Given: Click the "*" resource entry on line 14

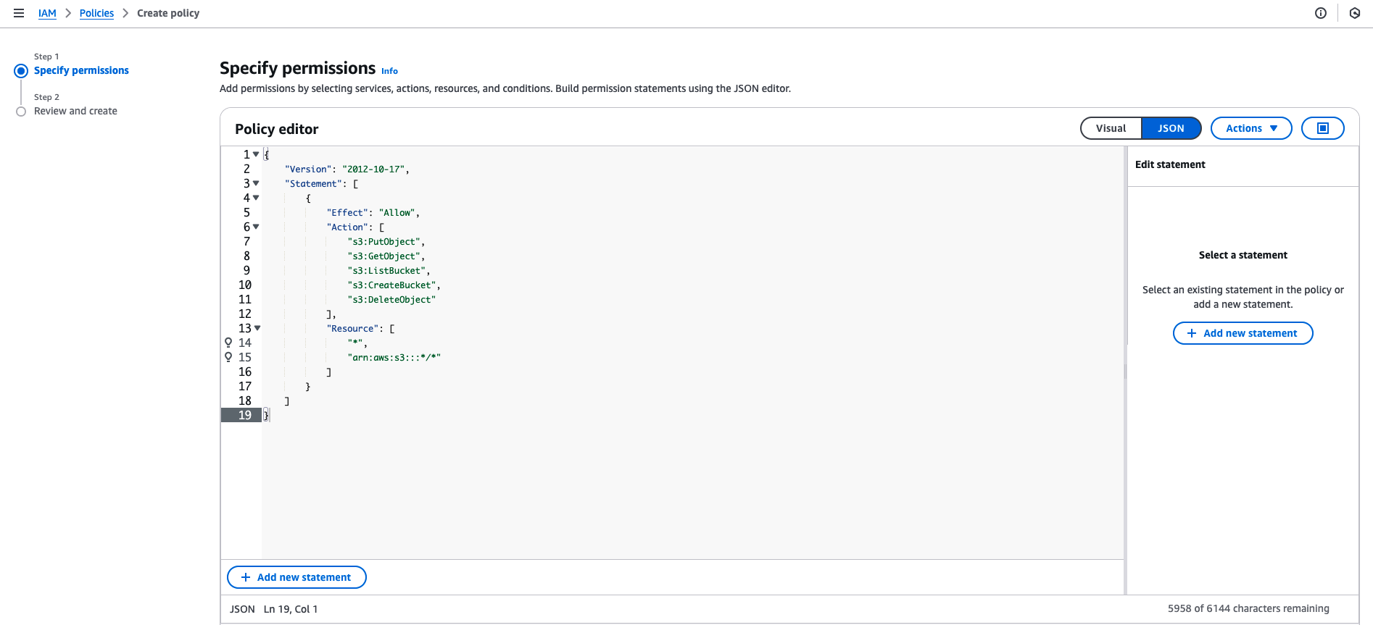Looking at the screenshot, I should point(355,343).
